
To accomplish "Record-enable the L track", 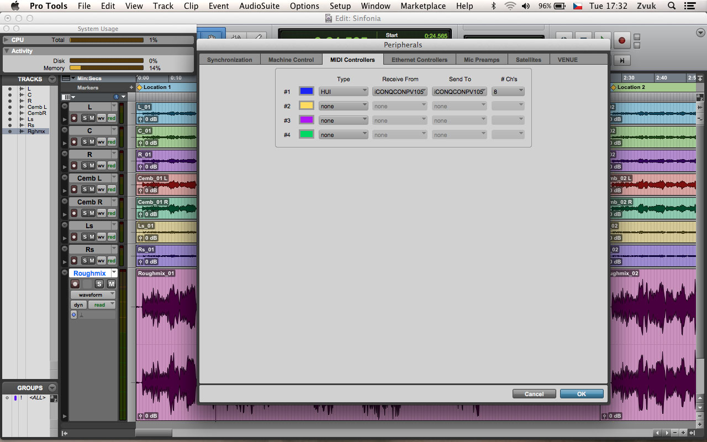I will click(x=74, y=118).
